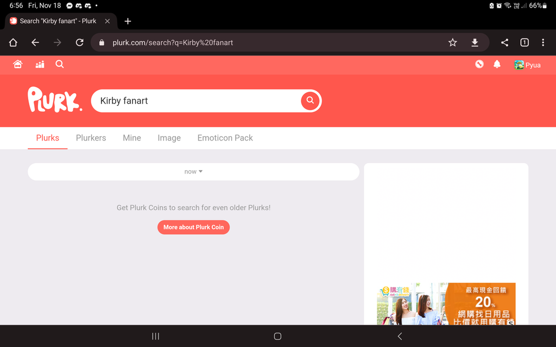
Task: Tap Android recent apps button
Action: 156,336
